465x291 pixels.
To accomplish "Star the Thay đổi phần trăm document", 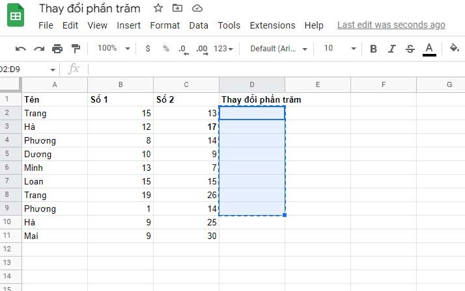I will point(158,8).
